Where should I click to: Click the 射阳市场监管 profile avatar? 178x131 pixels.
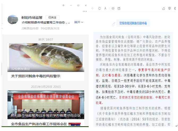coord(13,20)
